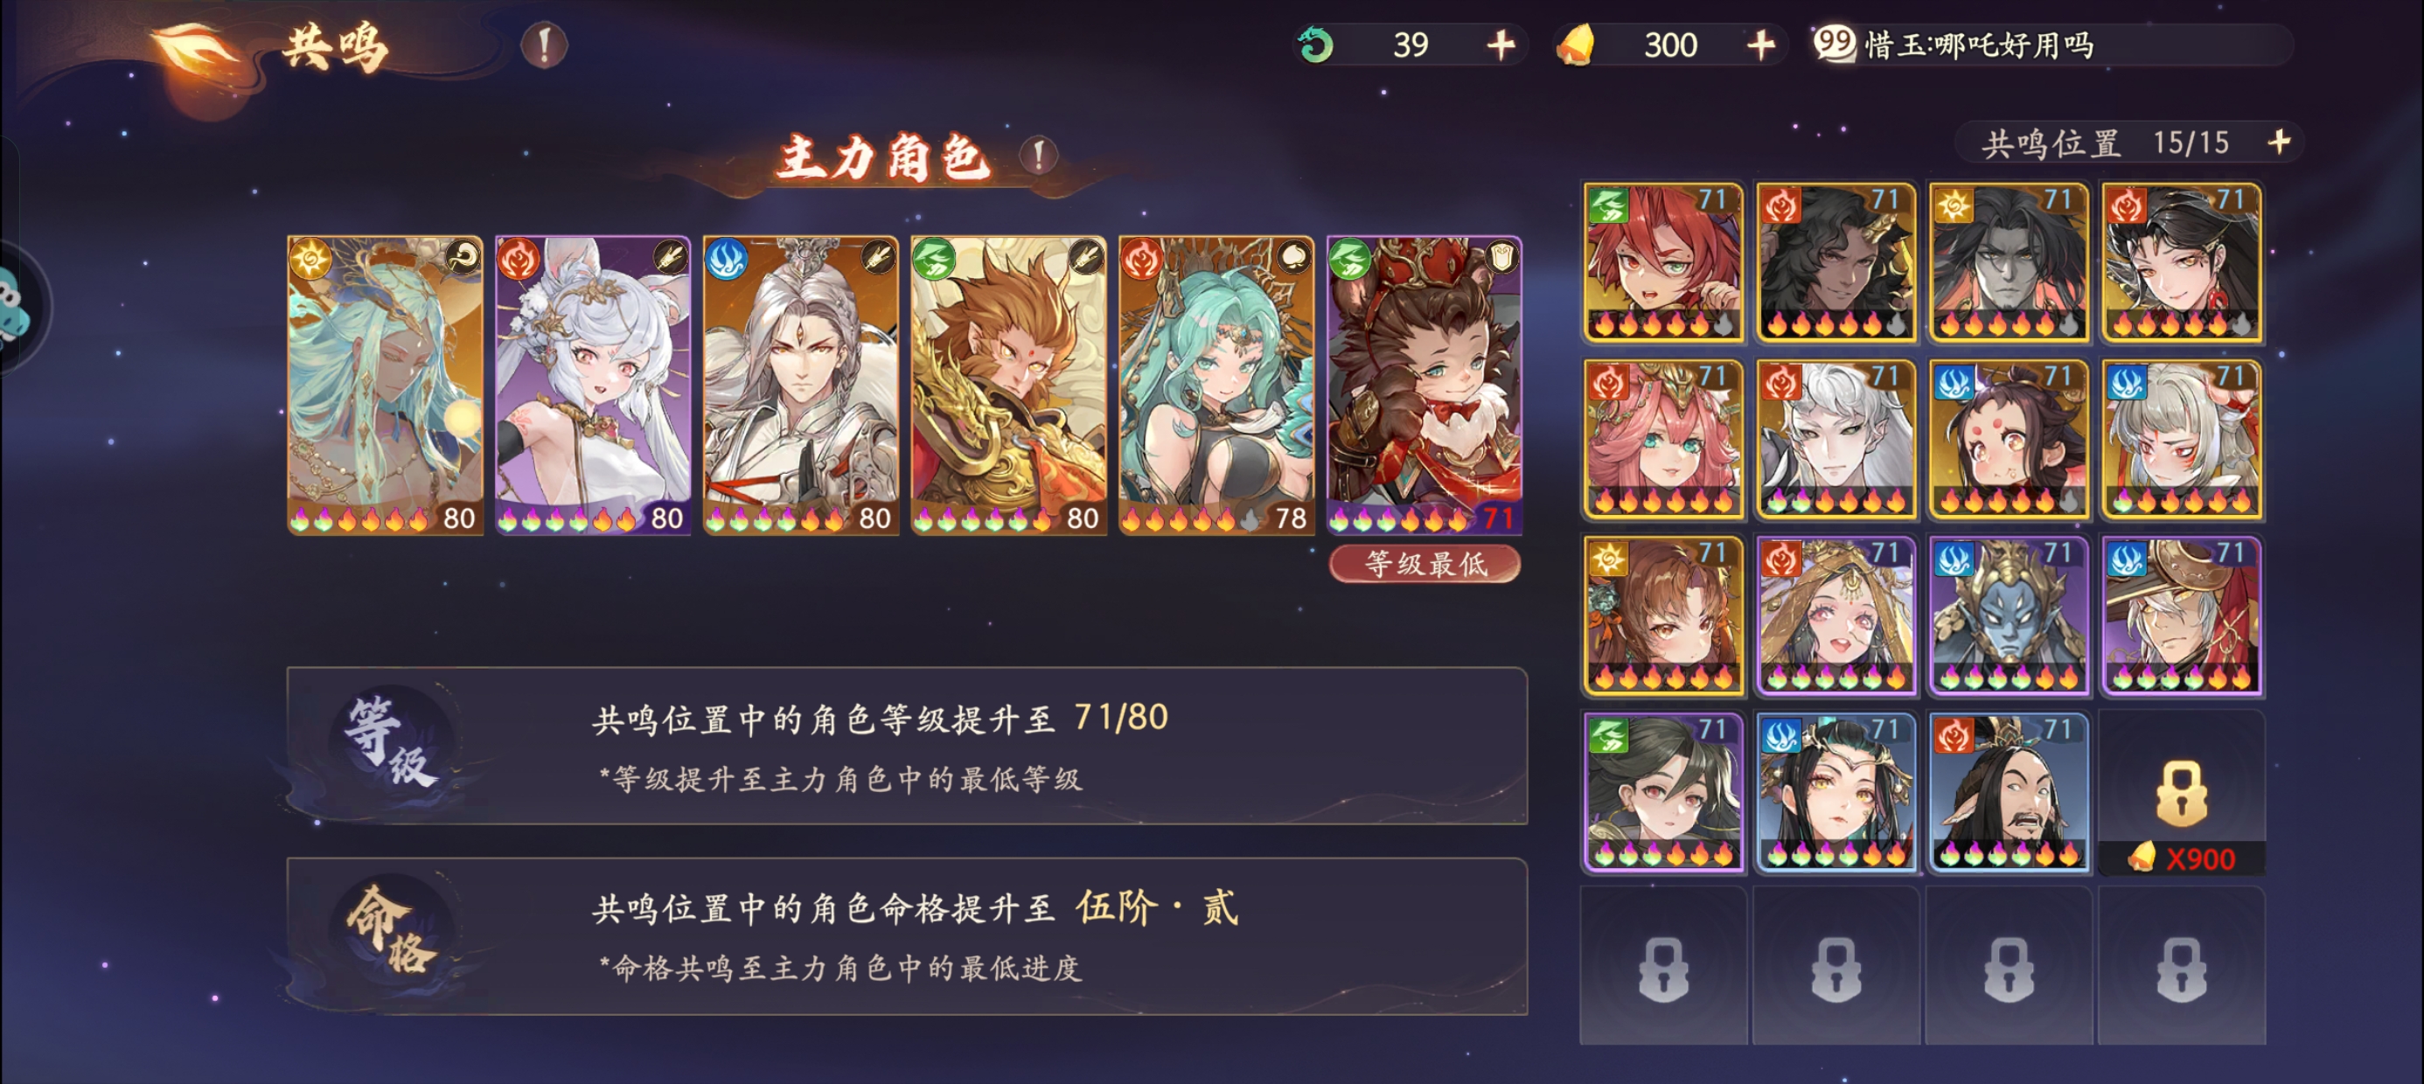Select the level 71 lowest main character card
The height and width of the screenshot is (1084, 2424).
(1424, 385)
